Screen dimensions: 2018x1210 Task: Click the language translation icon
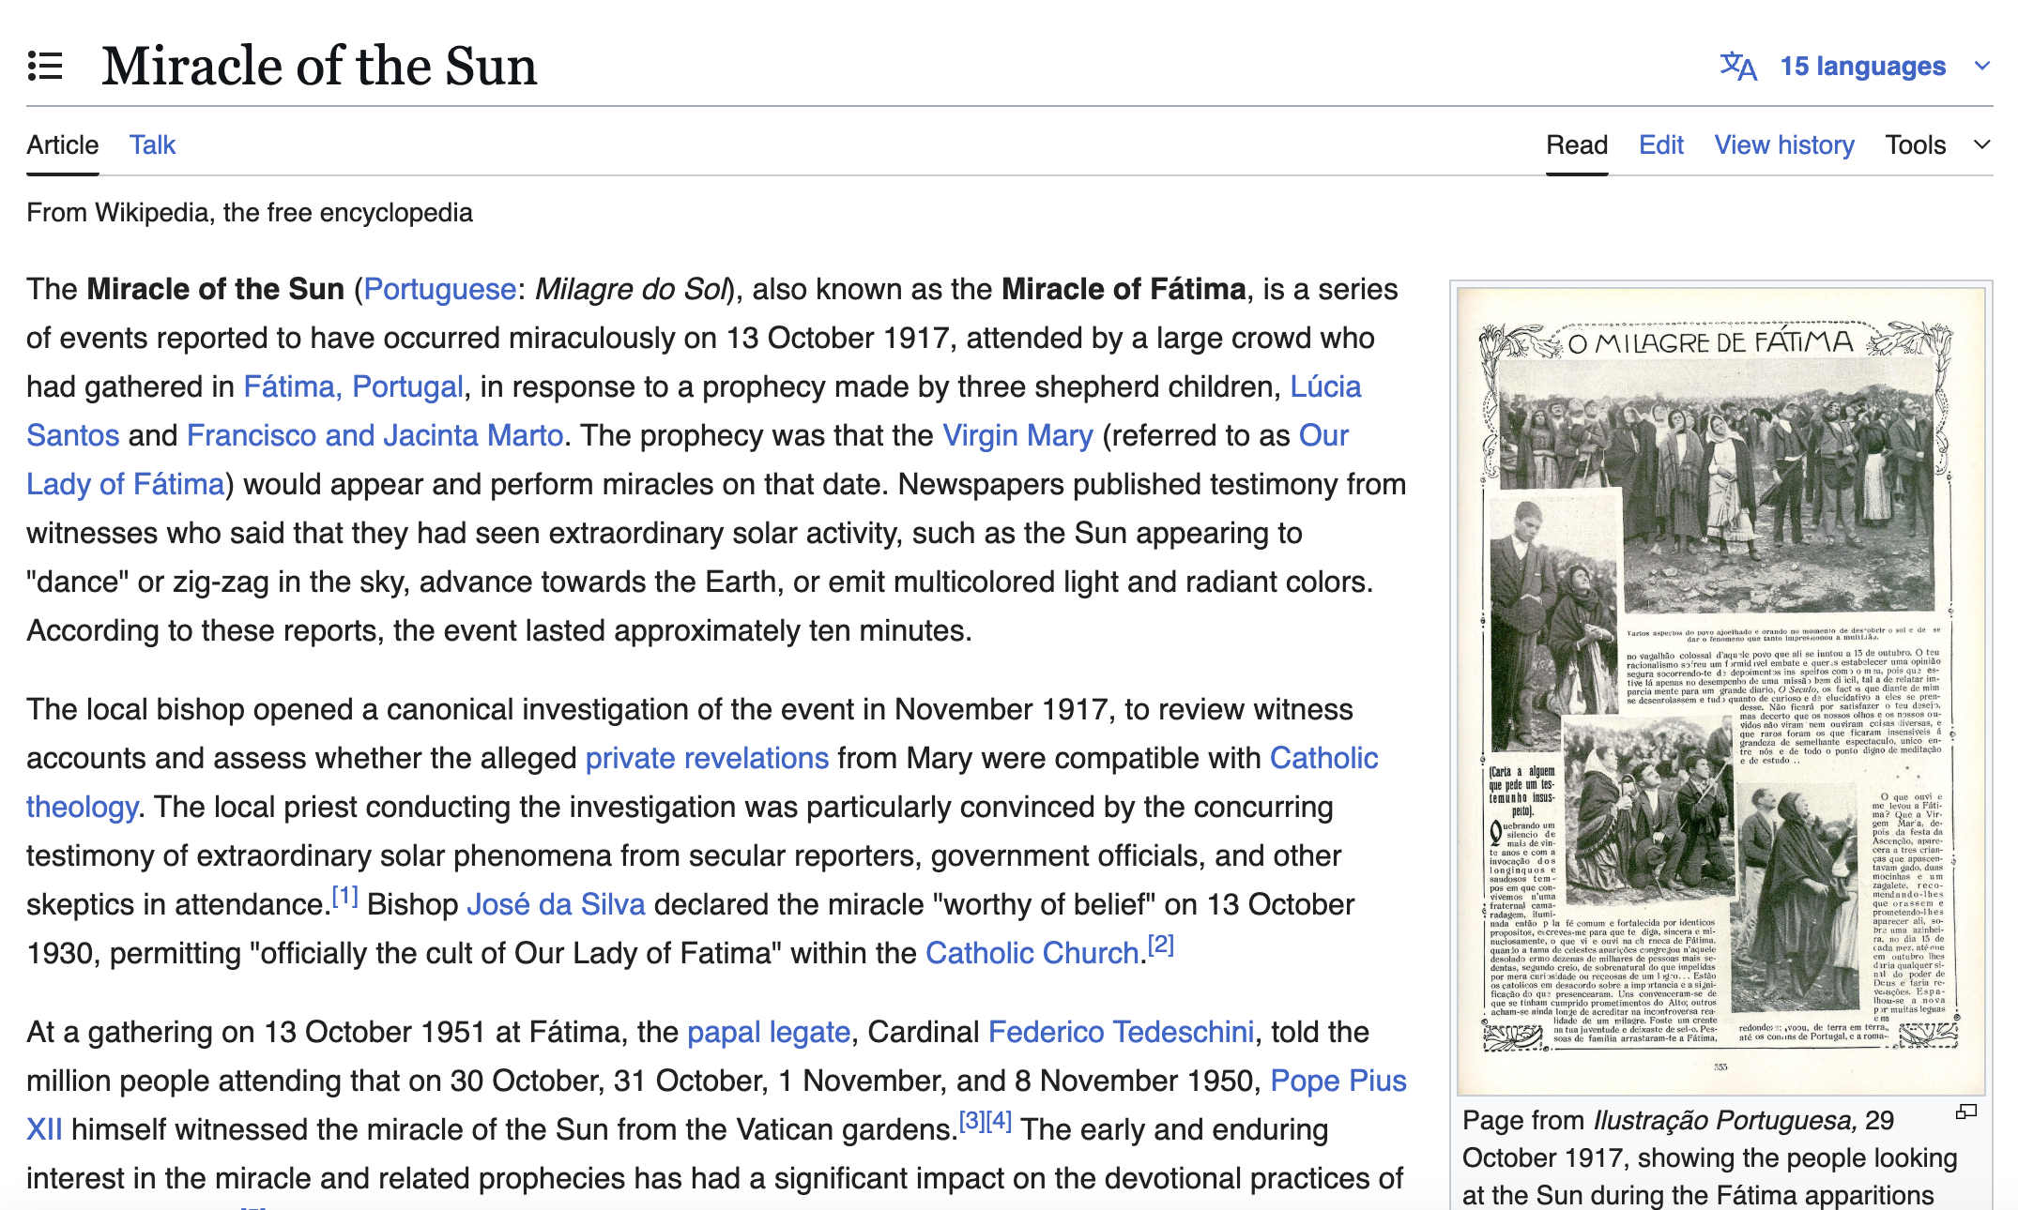click(x=1737, y=67)
